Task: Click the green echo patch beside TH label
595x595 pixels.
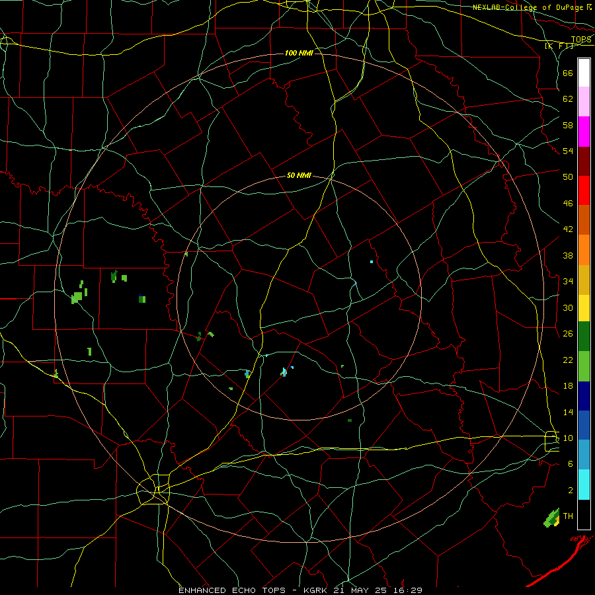Action: pyautogui.click(x=552, y=518)
